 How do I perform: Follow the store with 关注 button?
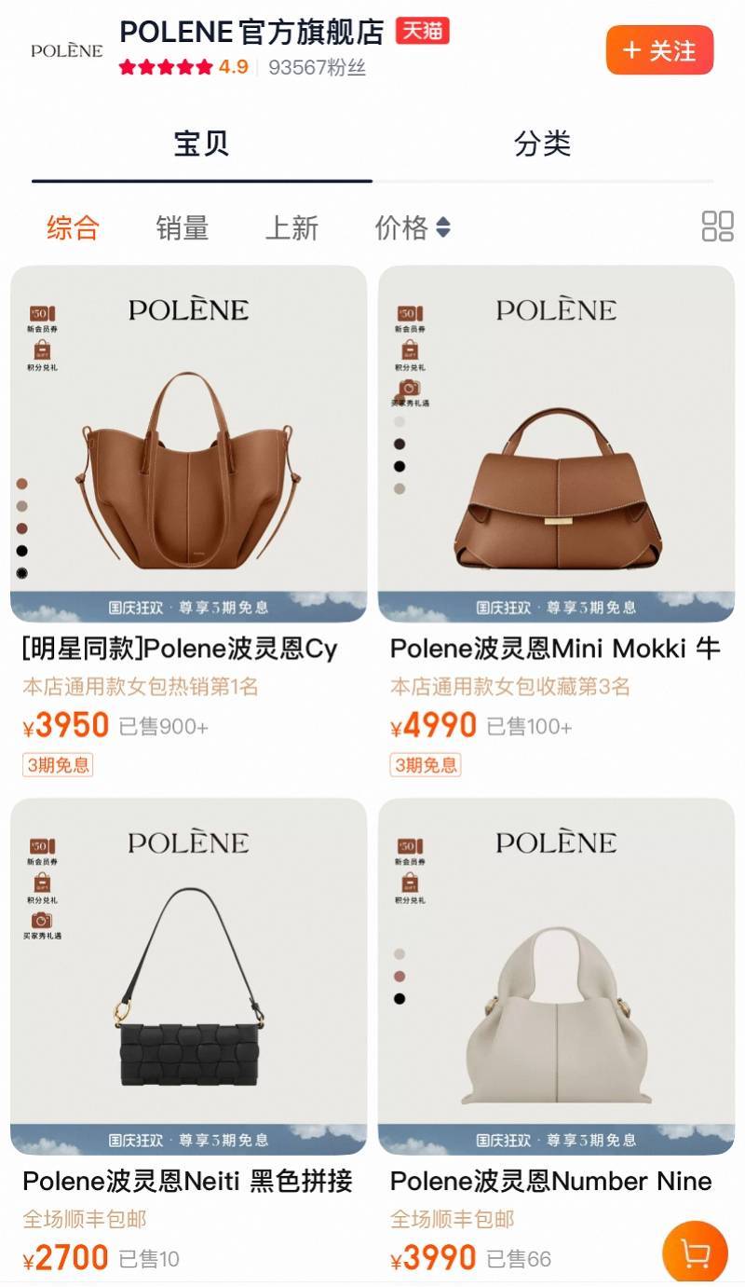pyautogui.click(x=659, y=49)
